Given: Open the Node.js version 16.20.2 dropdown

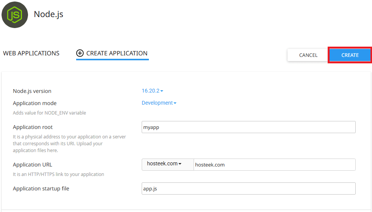Looking at the screenshot, I should pyautogui.click(x=152, y=91).
